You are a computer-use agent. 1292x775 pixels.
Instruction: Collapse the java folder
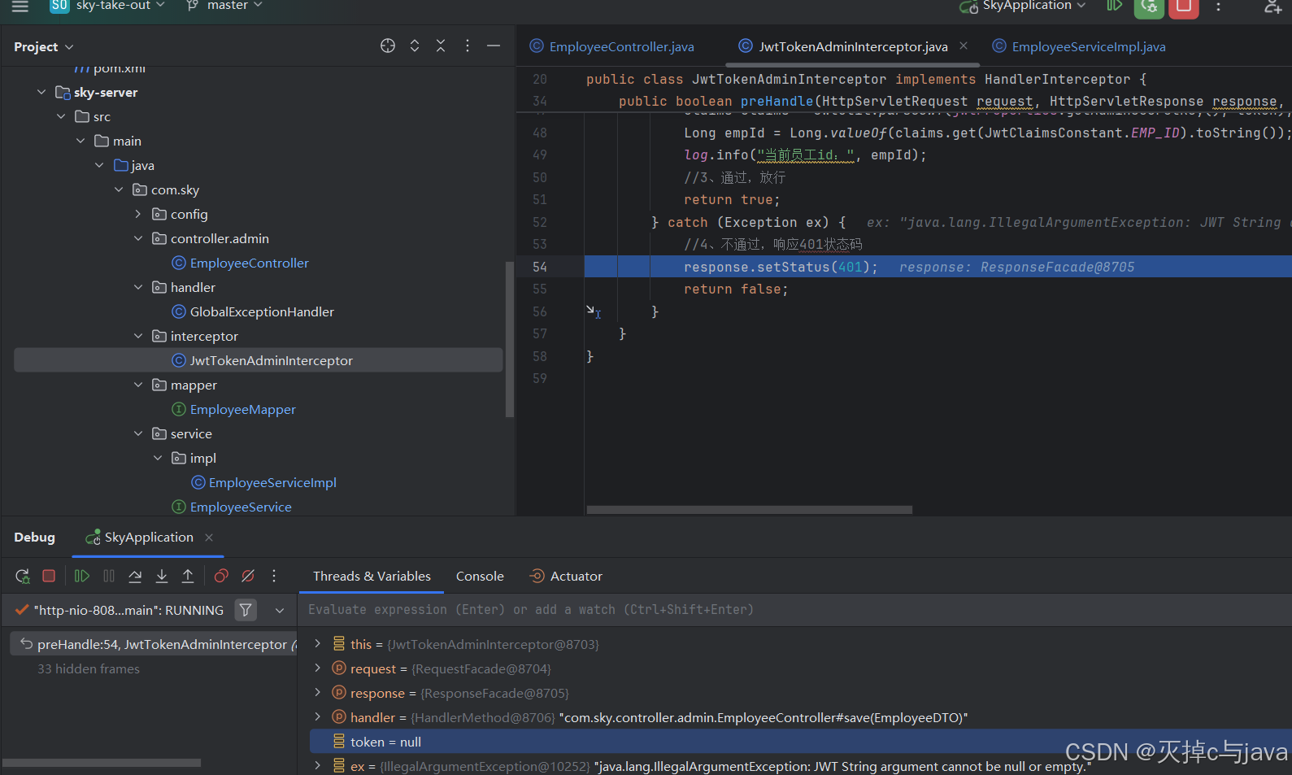coord(99,165)
